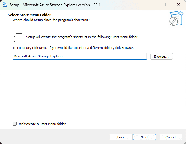Click the gray footer area left of Back
Image resolution: width=186 pixels, height=144 pixels.
tap(54, 137)
